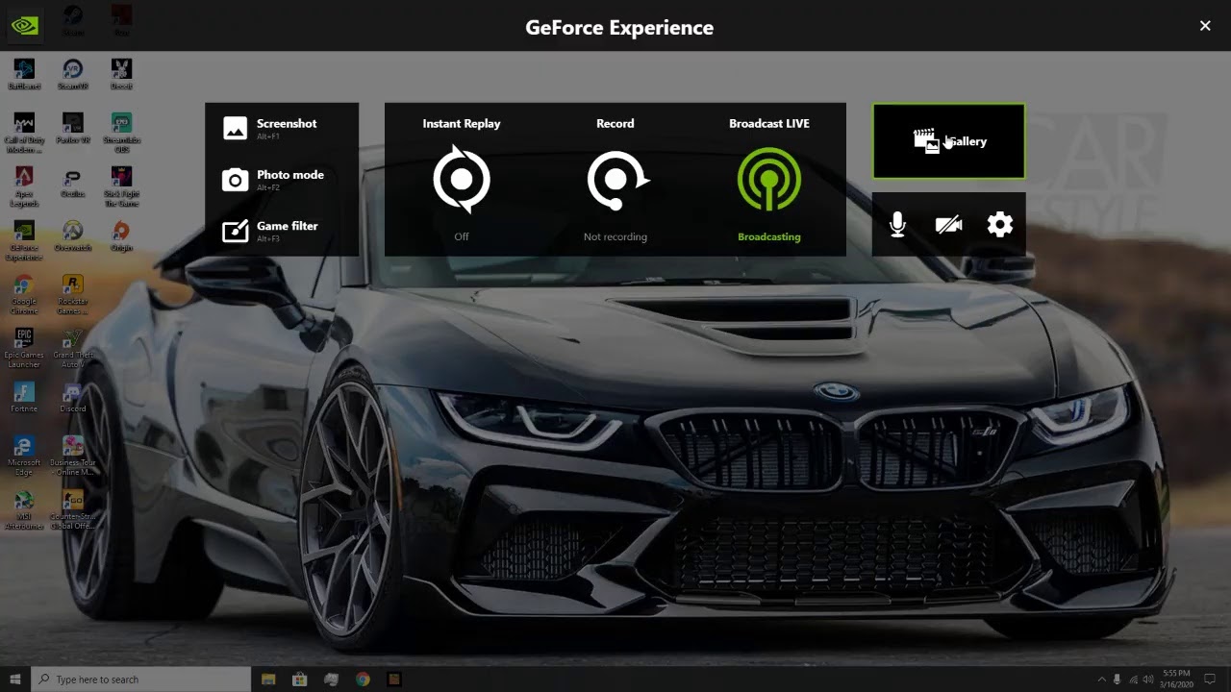Viewport: 1231px width, 692px height.
Task: Select the SteamVR desktop icon
Action: (72, 74)
